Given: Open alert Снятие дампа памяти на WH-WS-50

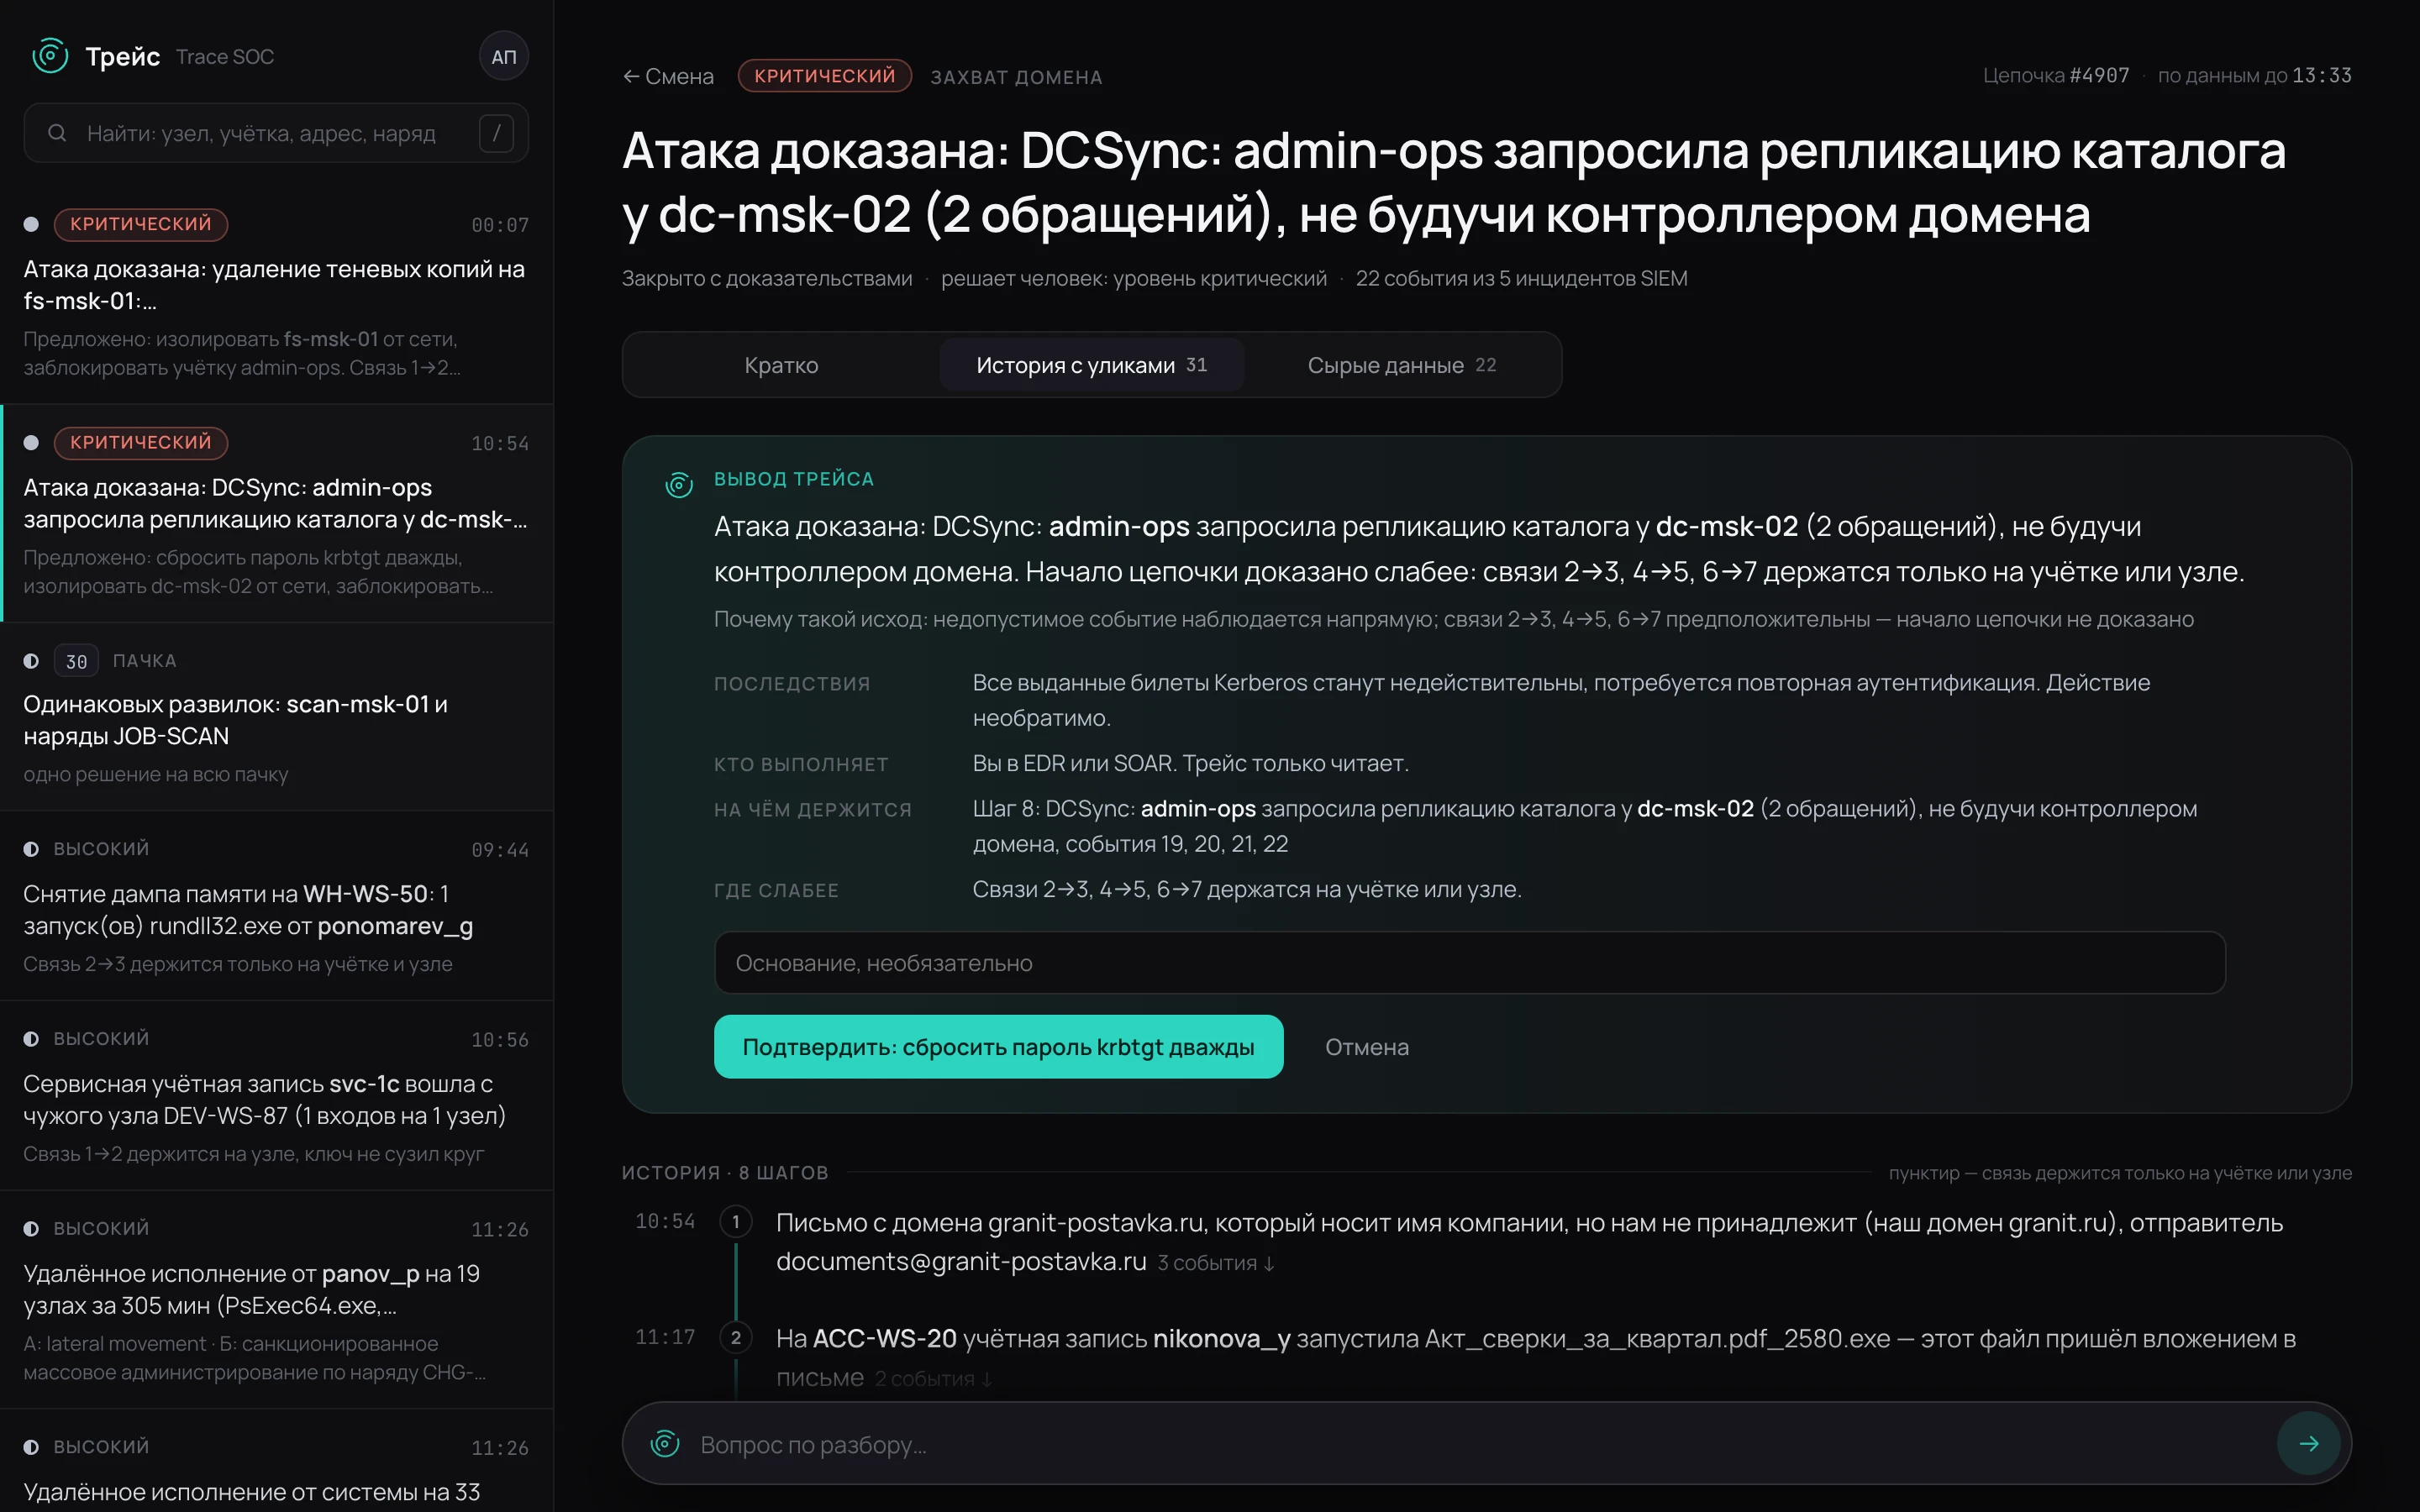Looking at the screenshot, I should tap(276, 906).
